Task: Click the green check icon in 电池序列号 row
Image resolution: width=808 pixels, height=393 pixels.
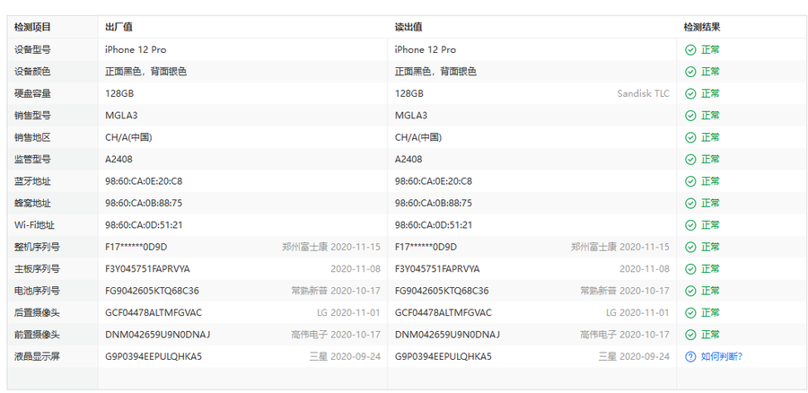Action: 690,291
